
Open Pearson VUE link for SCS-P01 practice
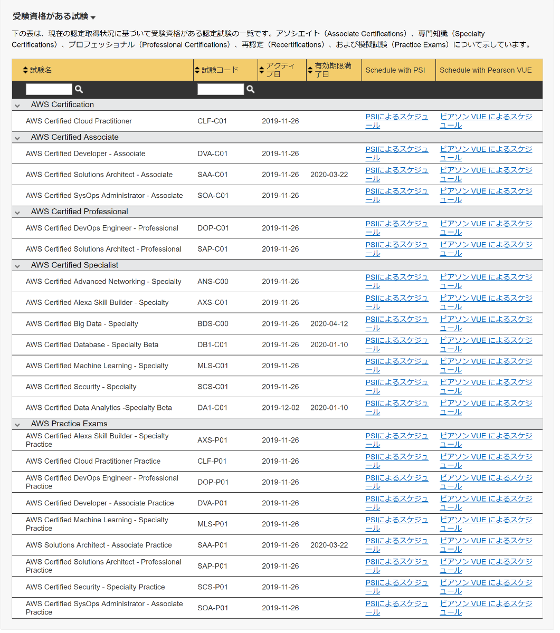(486, 587)
